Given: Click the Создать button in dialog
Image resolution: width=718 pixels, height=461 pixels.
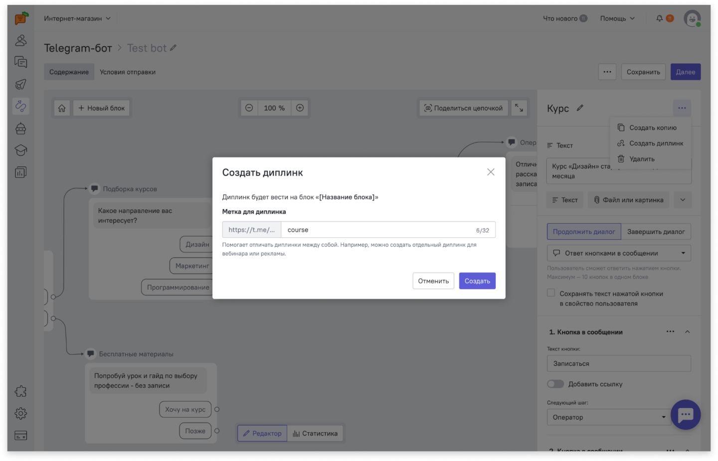Looking at the screenshot, I should (477, 281).
